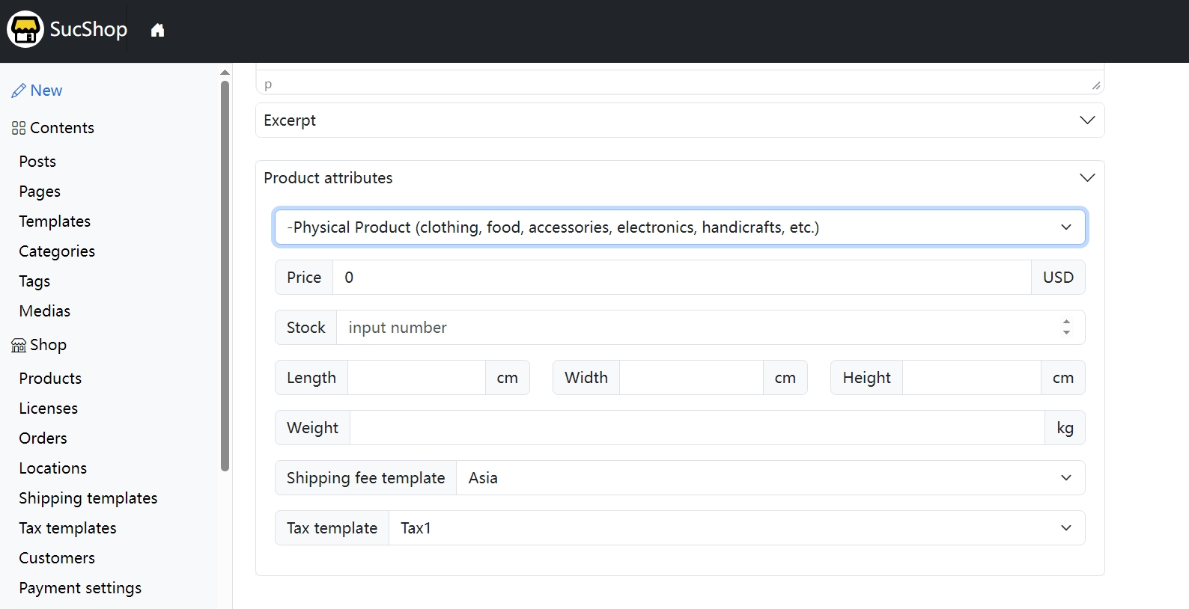Image resolution: width=1189 pixels, height=609 pixels.
Task: Open the home icon in header
Action: pyautogui.click(x=157, y=31)
